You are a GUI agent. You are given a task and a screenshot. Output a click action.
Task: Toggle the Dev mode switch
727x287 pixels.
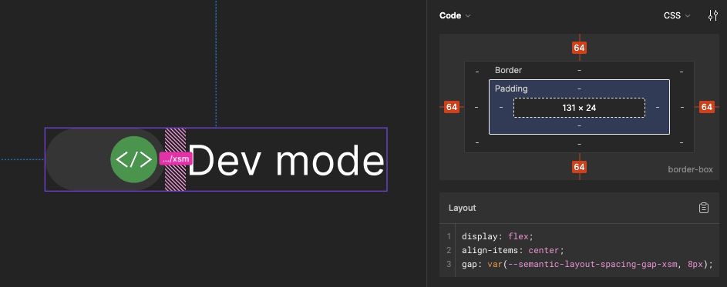tap(106, 160)
